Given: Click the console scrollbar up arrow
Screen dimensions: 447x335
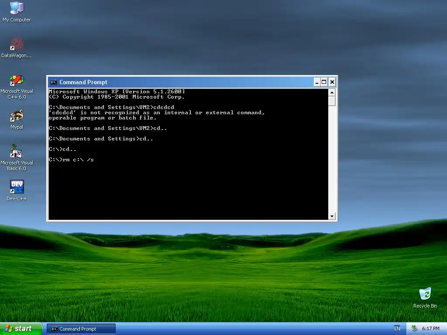Looking at the screenshot, I should pos(332,92).
